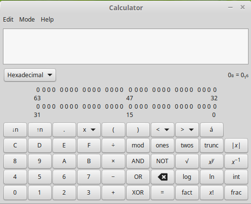Click hex digit C
Image resolution: width=251 pixels, height=204 pixels.
[15, 146]
